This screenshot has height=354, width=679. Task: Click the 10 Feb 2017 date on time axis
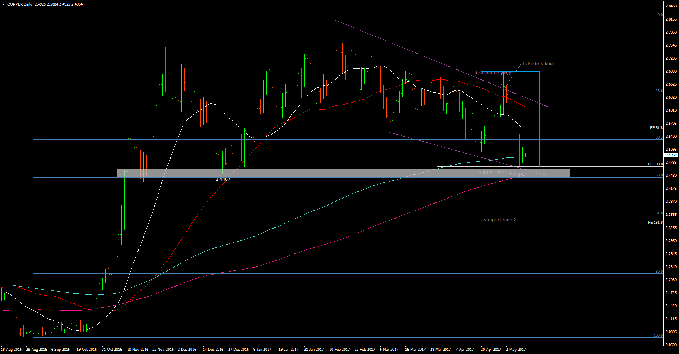point(339,350)
